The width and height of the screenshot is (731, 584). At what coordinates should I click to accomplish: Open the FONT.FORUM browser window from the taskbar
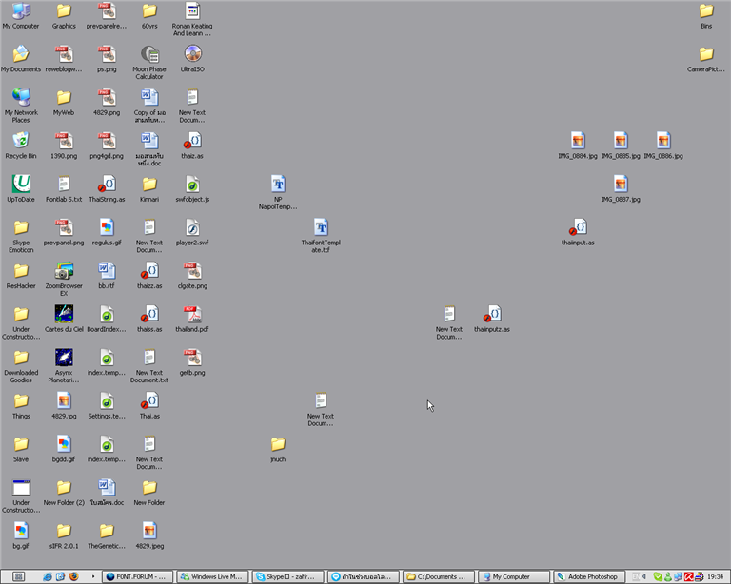pyautogui.click(x=137, y=576)
